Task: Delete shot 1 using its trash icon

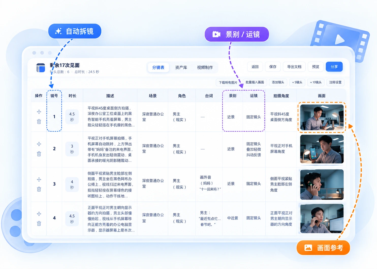Action: (39, 122)
